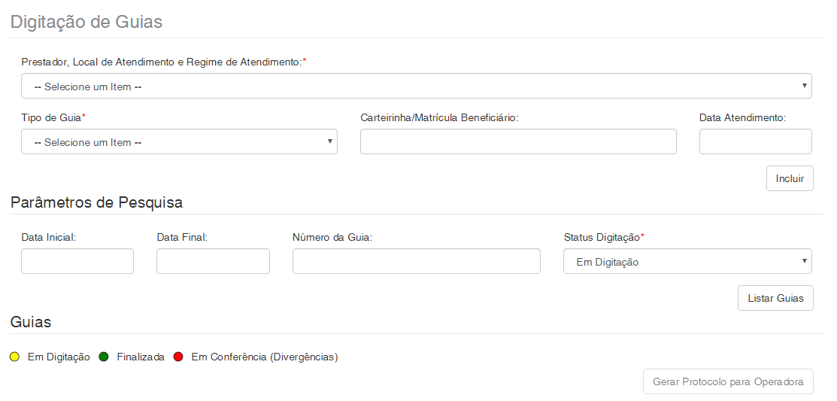Click into the Data Final field
The image size is (837, 401).
pos(213,262)
